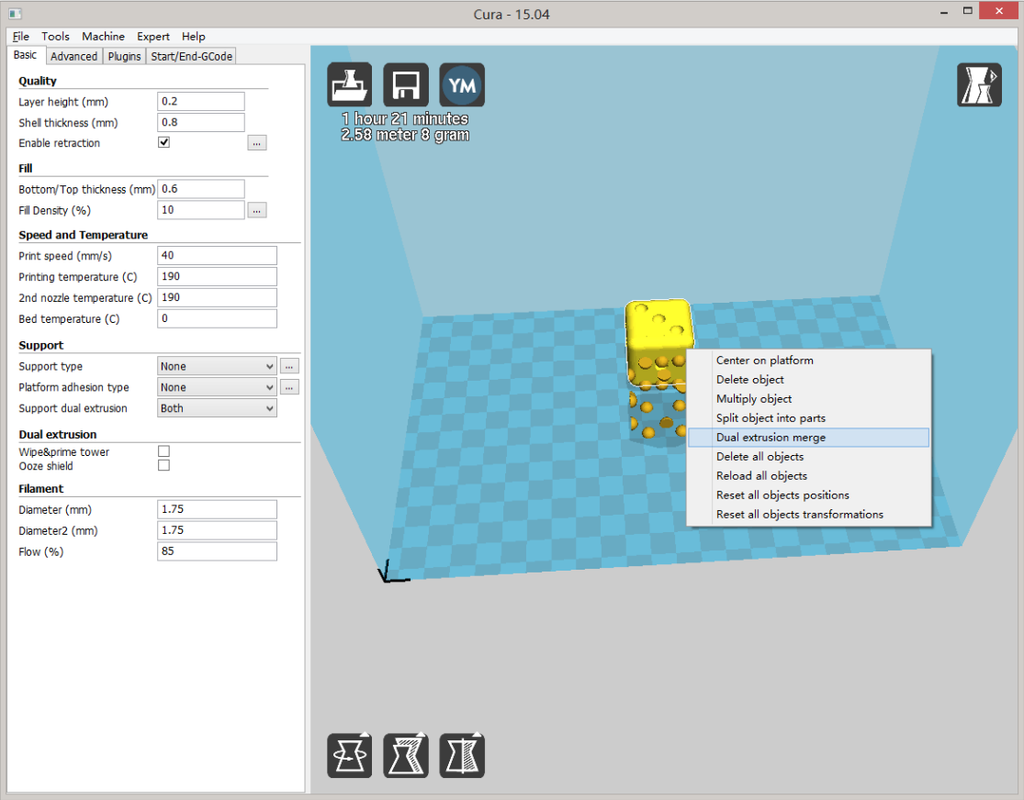Select the Scale object tool
This screenshot has width=1024, height=800.
tap(406, 755)
